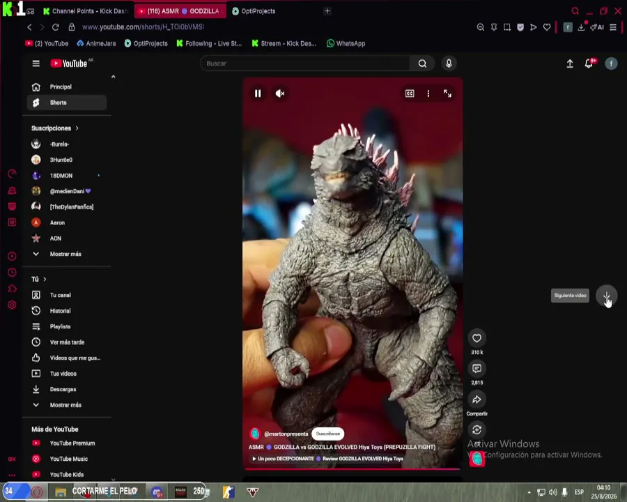This screenshot has width=627, height=502.
Task: Open the linked Review GODZILLA EVOLVED video
Action: 327,459
